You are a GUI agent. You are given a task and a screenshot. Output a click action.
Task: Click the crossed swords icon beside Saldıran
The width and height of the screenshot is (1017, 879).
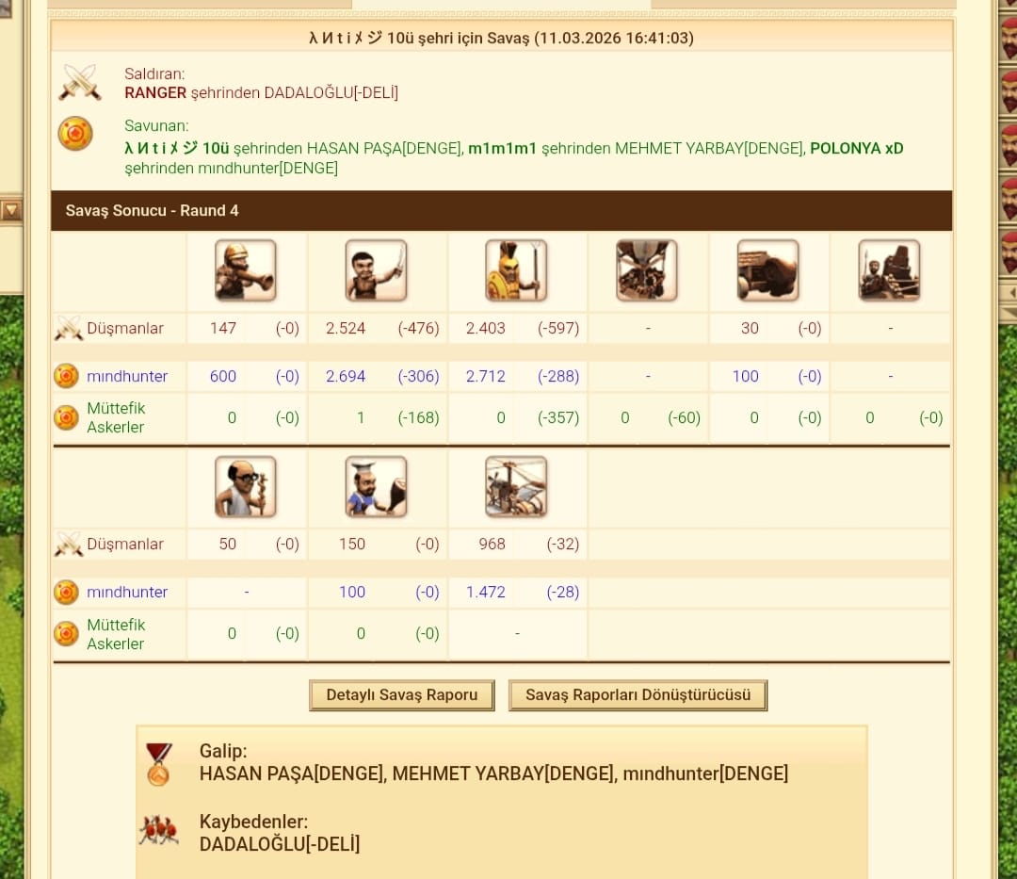[80, 82]
